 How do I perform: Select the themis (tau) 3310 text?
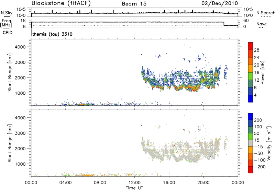pyautogui.click(x=53, y=34)
